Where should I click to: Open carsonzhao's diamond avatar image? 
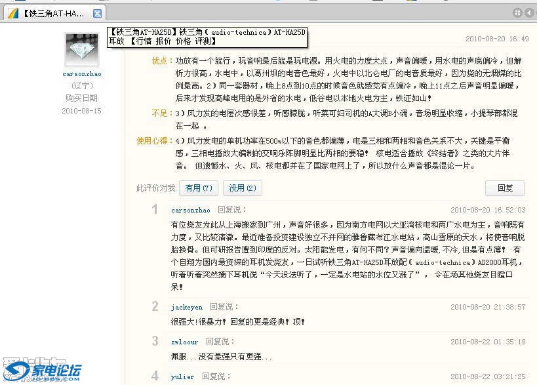point(82,50)
